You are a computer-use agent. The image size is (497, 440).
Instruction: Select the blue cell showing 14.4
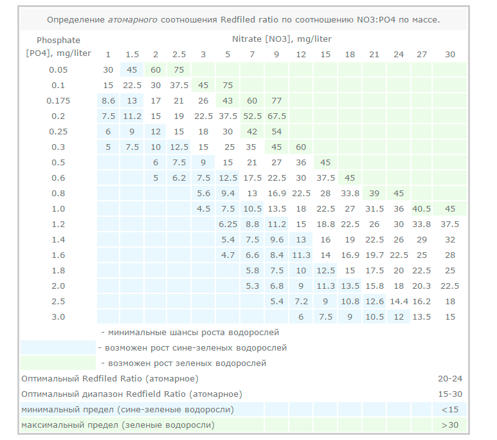click(x=399, y=301)
